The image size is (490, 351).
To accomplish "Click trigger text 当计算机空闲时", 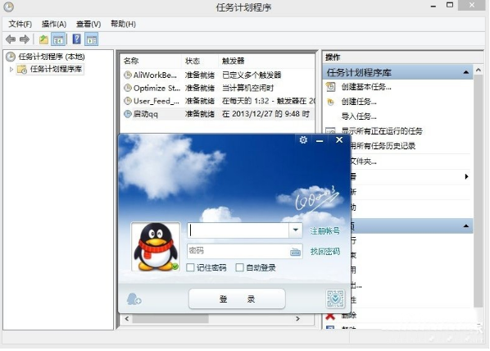I will pos(247,89).
